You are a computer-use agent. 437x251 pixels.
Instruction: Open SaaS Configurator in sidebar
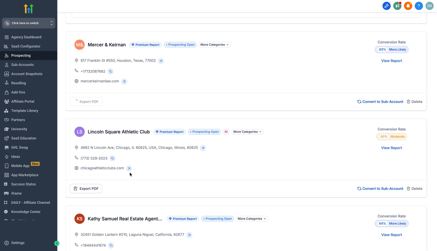29,46
